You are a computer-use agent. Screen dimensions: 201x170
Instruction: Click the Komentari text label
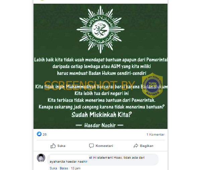tap(104, 146)
